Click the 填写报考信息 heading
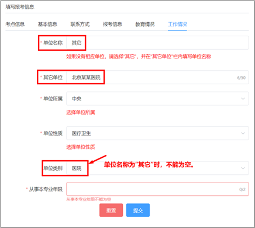The height and width of the screenshot is (228, 255). coord(20,7)
